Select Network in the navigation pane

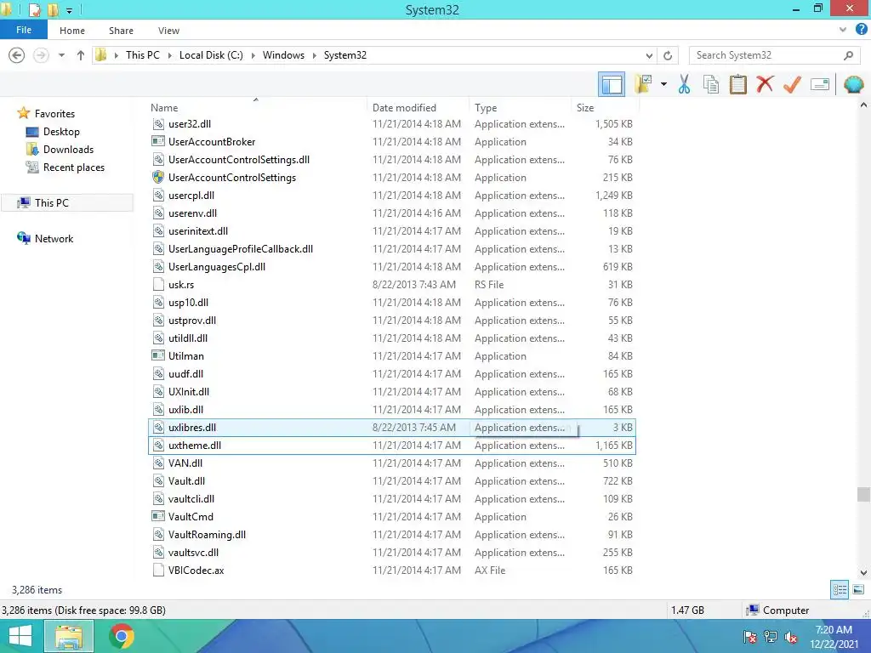tap(54, 238)
